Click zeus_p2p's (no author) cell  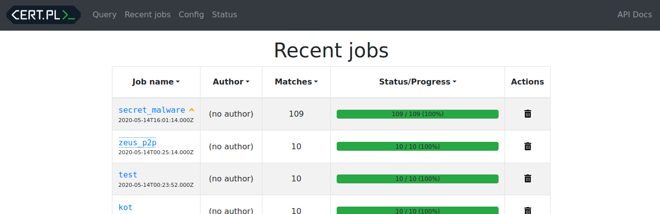(x=231, y=147)
